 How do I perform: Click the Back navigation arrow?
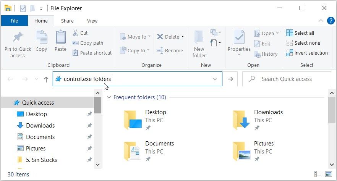(x=10, y=79)
